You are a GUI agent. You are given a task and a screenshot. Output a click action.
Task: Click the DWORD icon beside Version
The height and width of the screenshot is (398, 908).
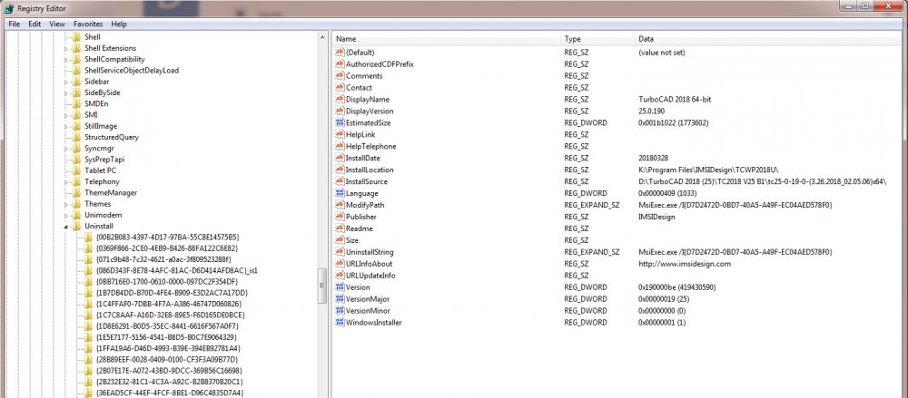click(340, 286)
